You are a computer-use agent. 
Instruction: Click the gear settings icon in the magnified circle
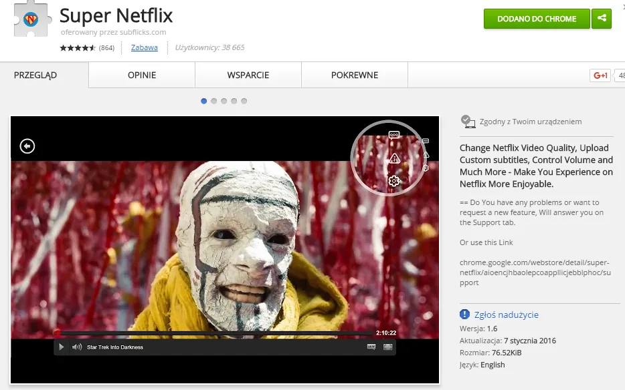(394, 181)
